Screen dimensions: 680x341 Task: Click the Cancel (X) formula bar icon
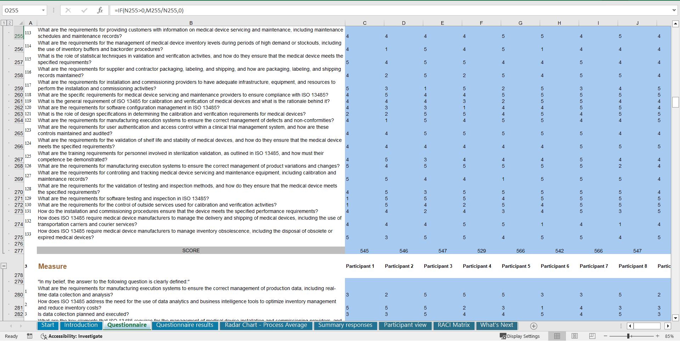click(68, 10)
